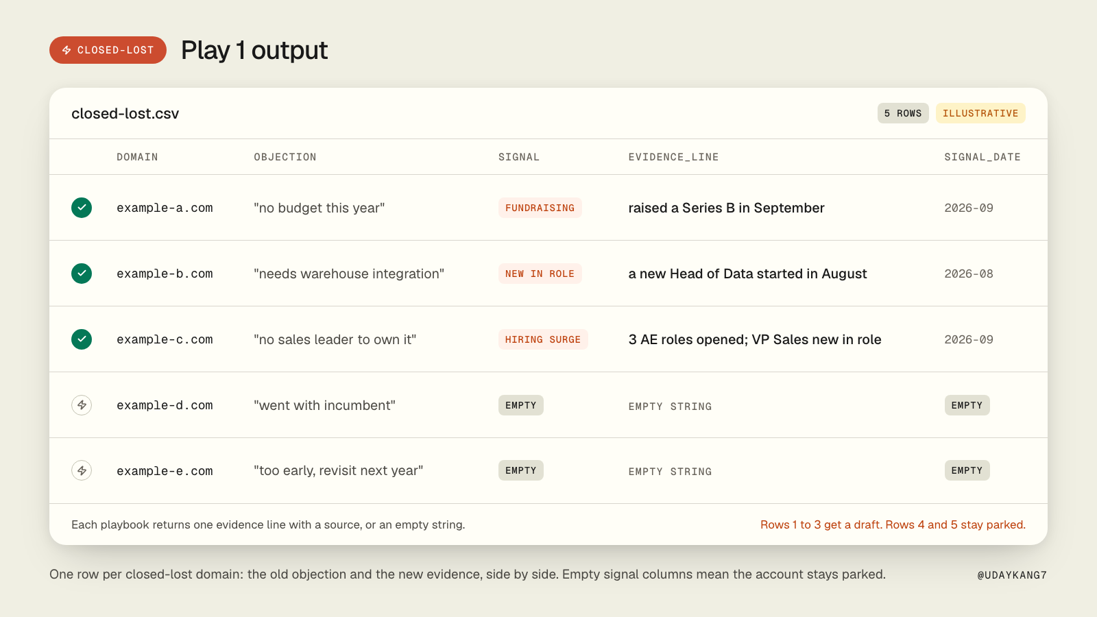Click the green checkmark for example-c.com
The height and width of the screenshot is (617, 1097).
tap(82, 339)
